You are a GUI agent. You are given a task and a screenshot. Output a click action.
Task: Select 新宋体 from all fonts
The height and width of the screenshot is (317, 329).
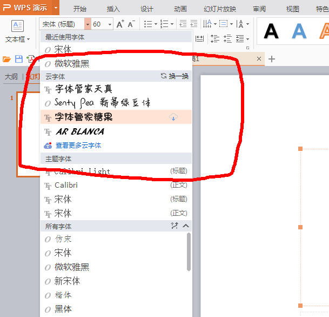113,281
